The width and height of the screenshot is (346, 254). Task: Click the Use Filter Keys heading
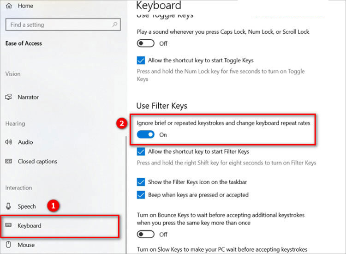point(162,106)
